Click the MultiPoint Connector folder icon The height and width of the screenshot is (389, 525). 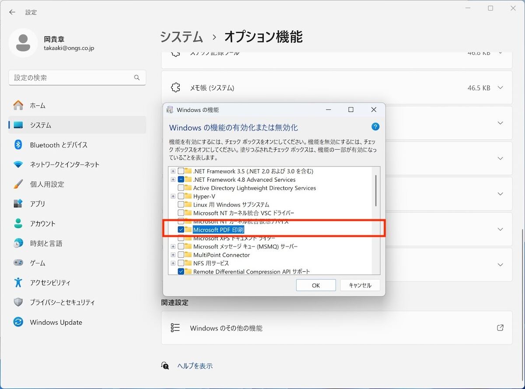click(x=189, y=255)
